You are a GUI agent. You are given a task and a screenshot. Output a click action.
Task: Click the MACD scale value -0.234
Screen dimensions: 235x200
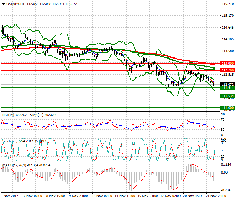pyautogui.click(x=226, y=190)
